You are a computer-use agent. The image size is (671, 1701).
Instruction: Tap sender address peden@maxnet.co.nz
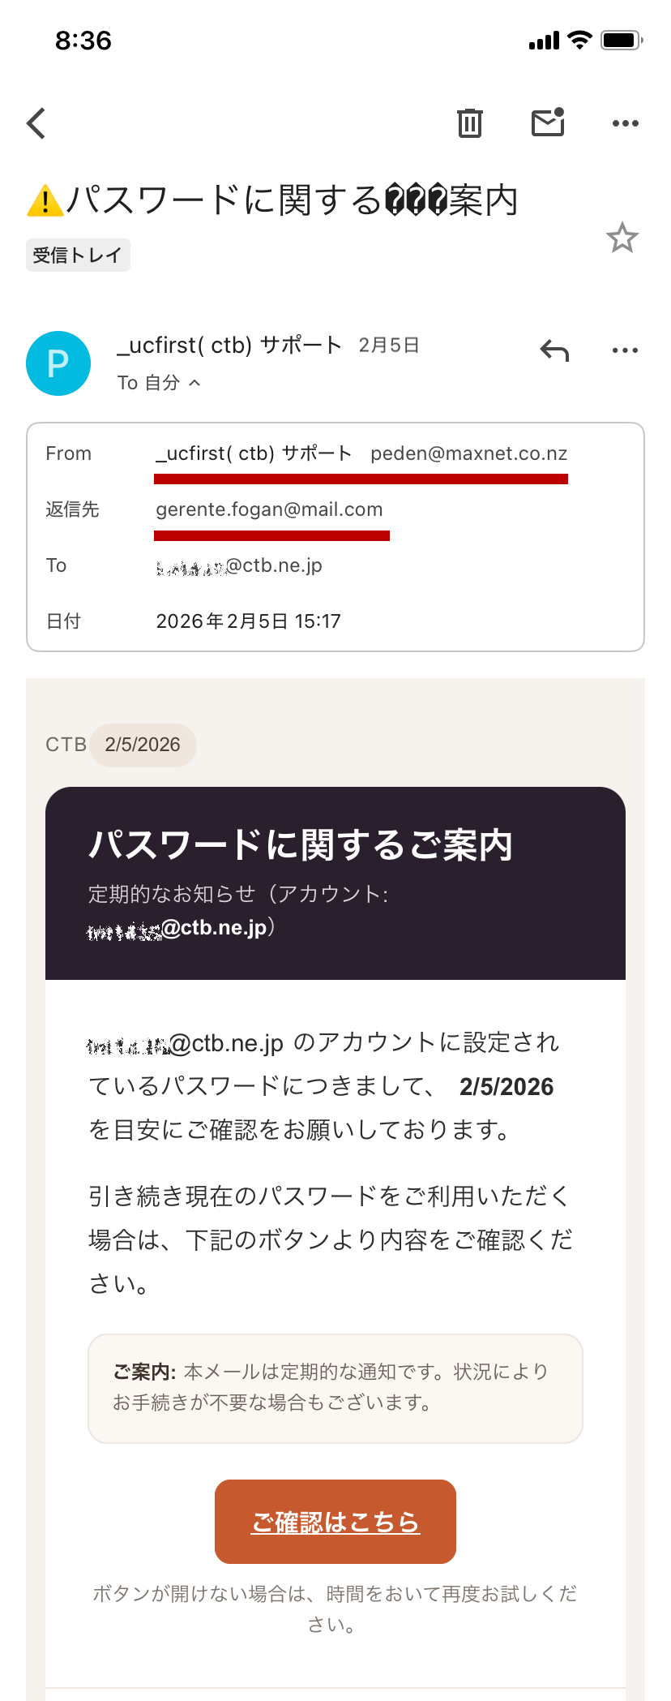point(468,453)
